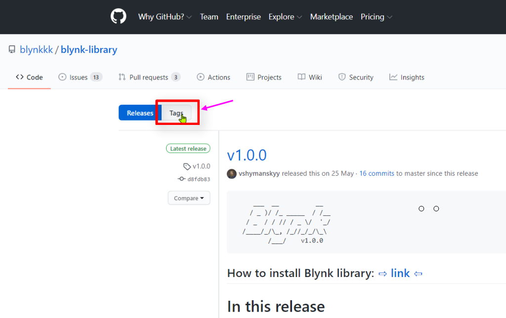Open the Wiki tab
506x318 pixels.
point(310,78)
